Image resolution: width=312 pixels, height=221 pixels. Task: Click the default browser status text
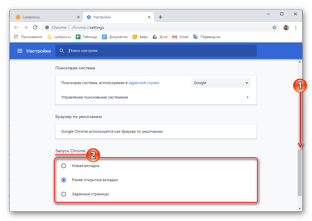click(112, 132)
